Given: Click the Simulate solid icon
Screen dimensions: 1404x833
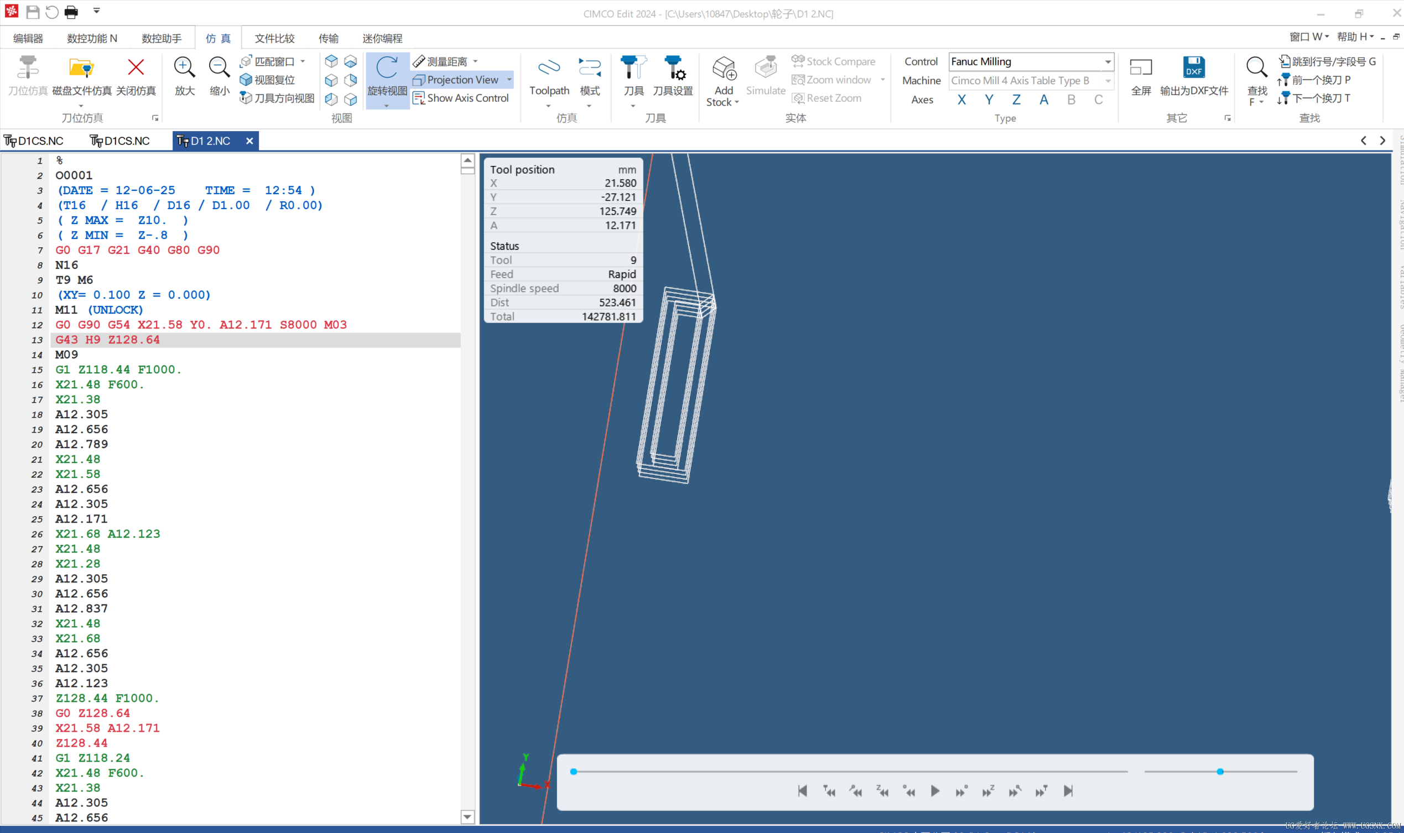Looking at the screenshot, I should pyautogui.click(x=765, y=68).
